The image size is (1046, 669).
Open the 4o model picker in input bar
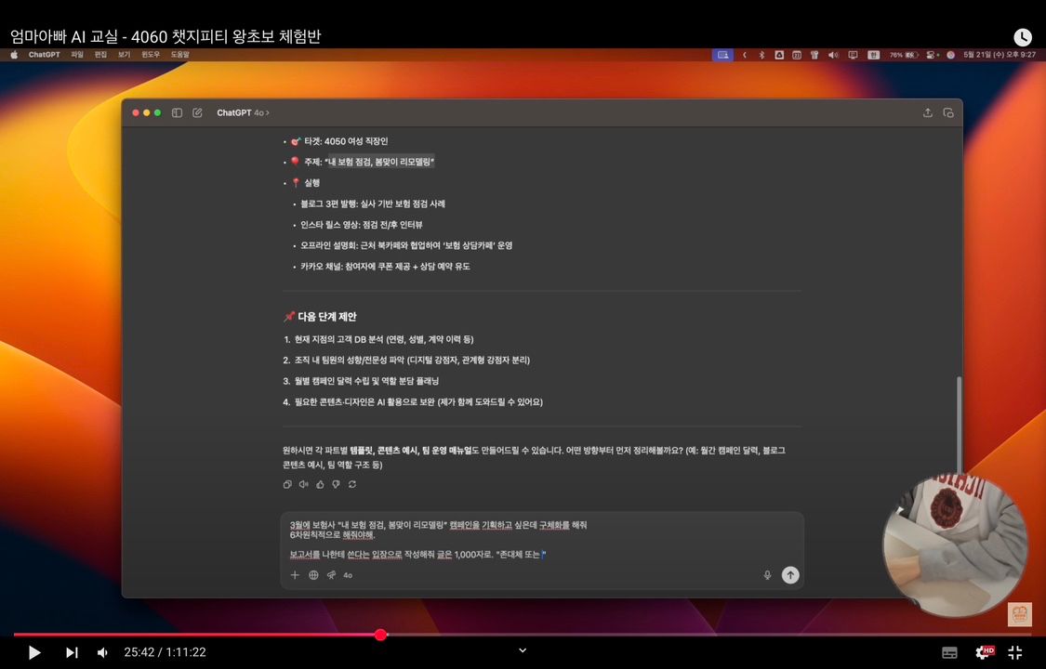click(348, 575)
